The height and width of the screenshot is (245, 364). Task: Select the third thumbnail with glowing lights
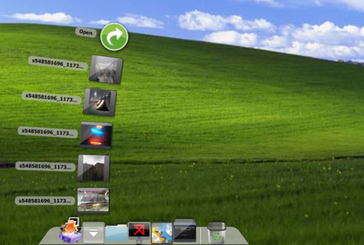tap(96, 135)
